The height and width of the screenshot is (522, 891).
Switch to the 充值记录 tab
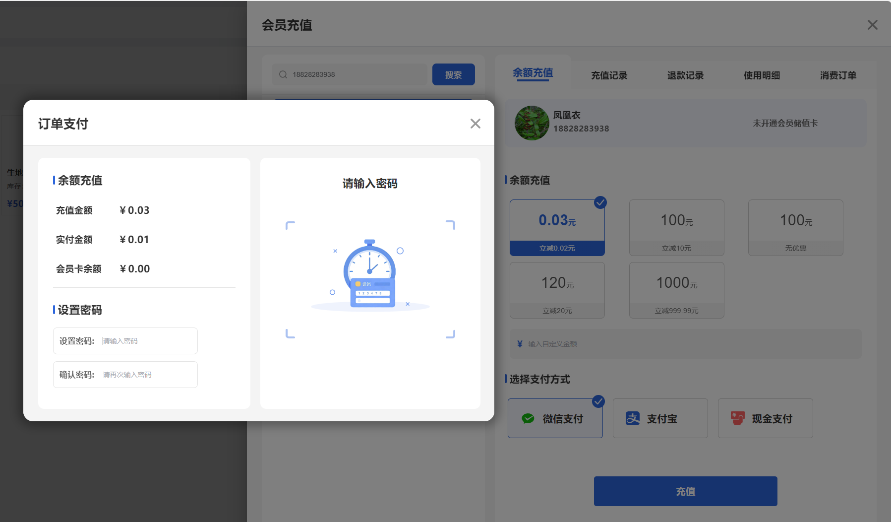tap(609, 75)
